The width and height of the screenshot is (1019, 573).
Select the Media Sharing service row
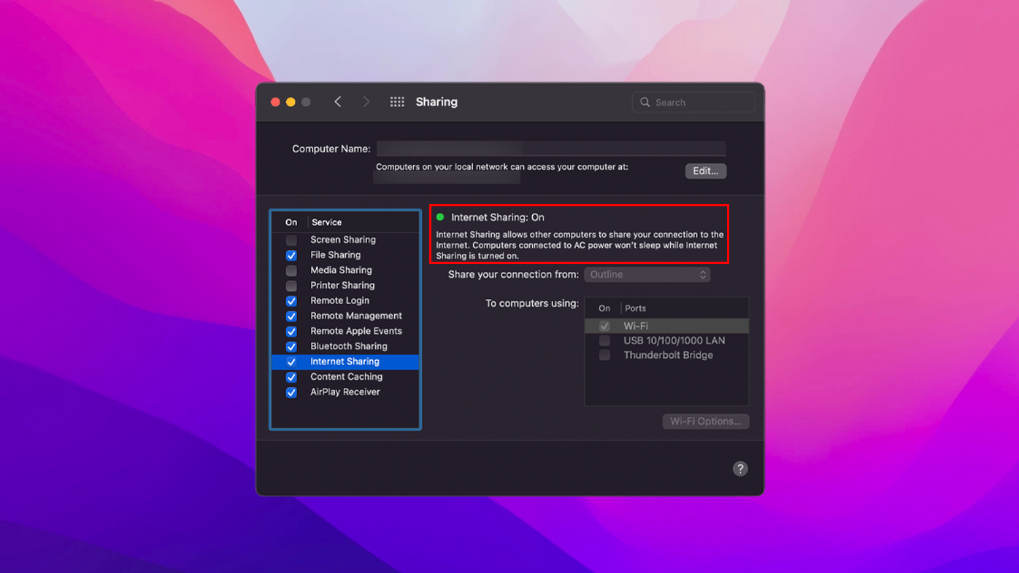(x=345, y=270)
